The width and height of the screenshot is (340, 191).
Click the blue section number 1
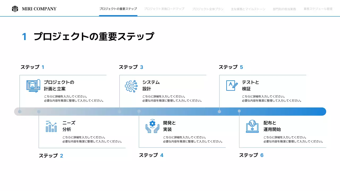[25, 37]
